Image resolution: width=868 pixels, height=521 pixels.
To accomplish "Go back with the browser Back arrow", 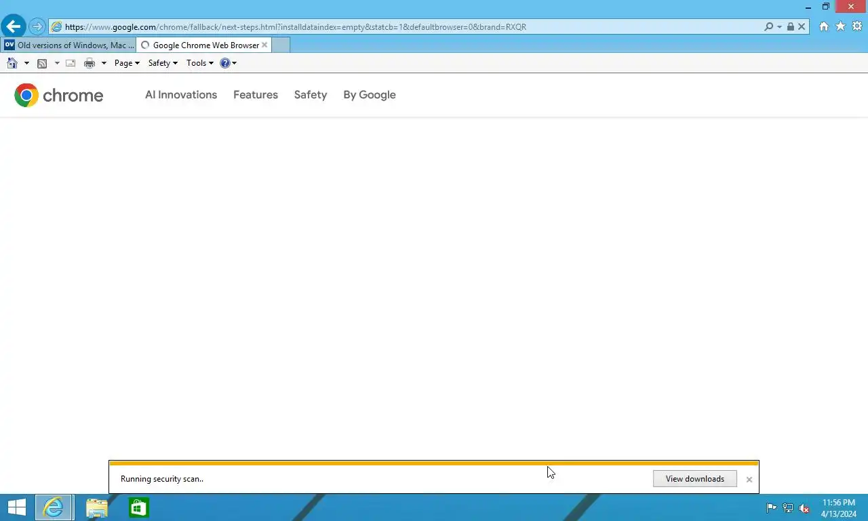I will click(x=13, y=26).
